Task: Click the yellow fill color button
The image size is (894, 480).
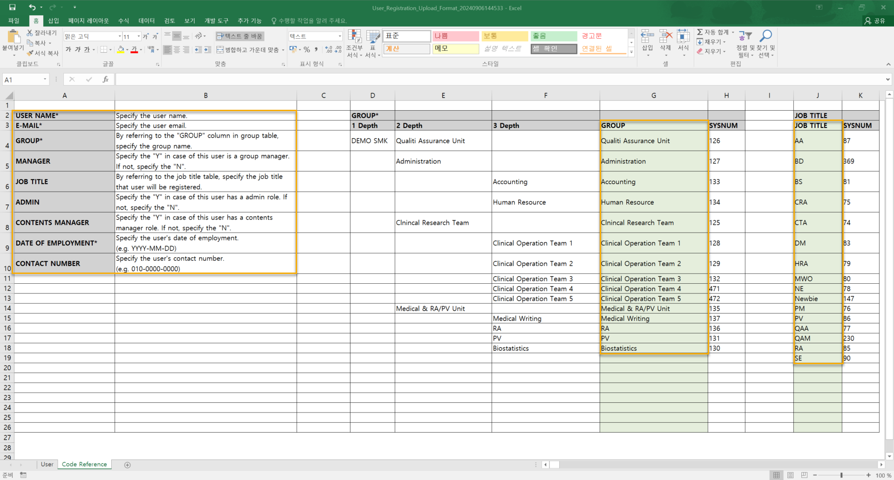Action: (x=121, y=50)
